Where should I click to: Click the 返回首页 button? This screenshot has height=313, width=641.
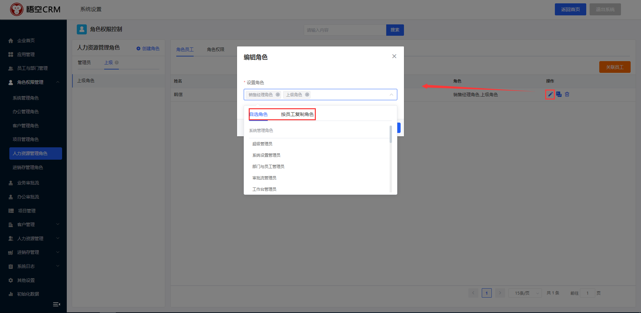571,9
